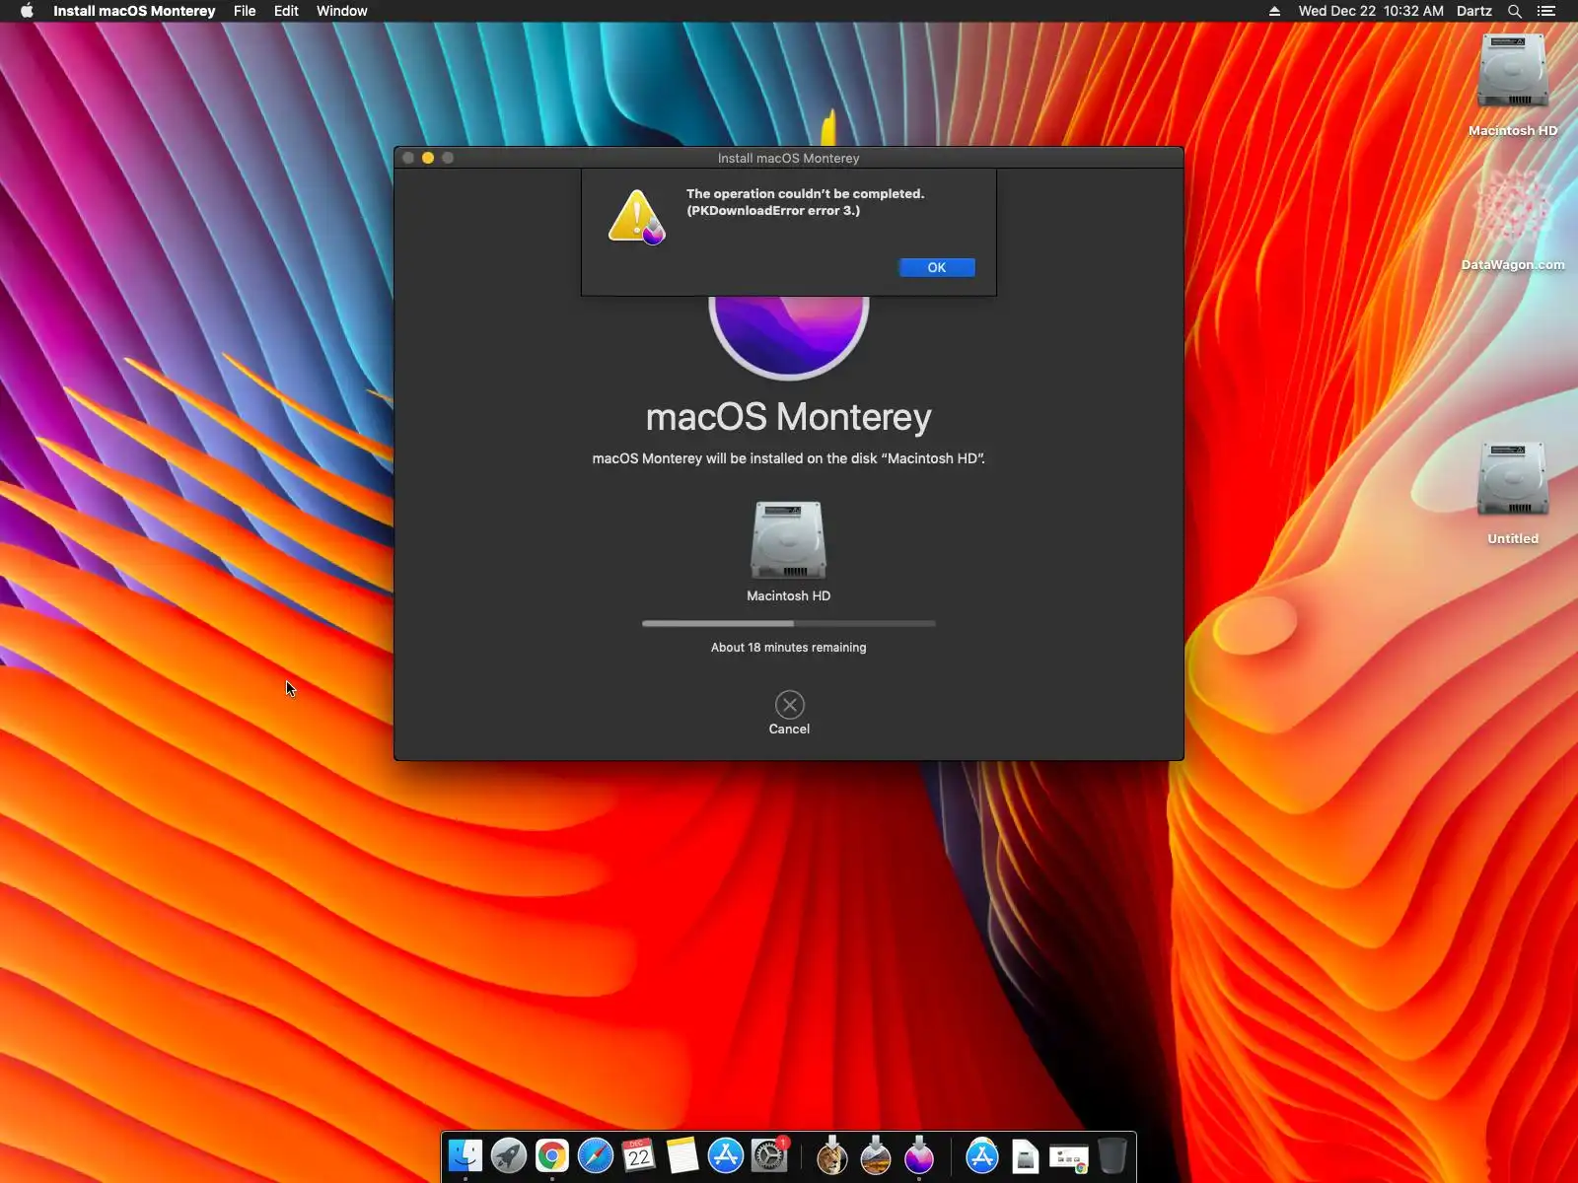Screen dimensions: 1578x1183
Task: Click the eject icon in the menu bar
Action: tap(1274, 11)
